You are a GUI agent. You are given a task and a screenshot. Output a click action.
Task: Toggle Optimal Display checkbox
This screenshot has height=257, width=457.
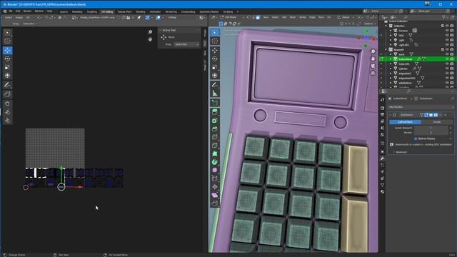tap(416, 138)
